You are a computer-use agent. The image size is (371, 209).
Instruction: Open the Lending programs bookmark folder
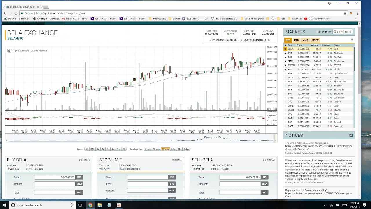[252, 19]
